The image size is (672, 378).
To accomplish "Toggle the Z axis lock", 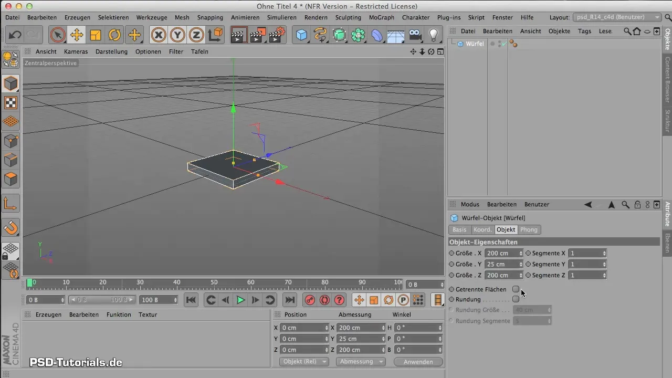I will click(196, 35).
